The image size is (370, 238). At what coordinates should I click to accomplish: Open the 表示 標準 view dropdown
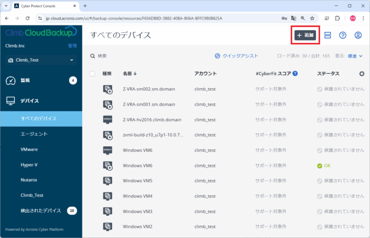(355, 56)
